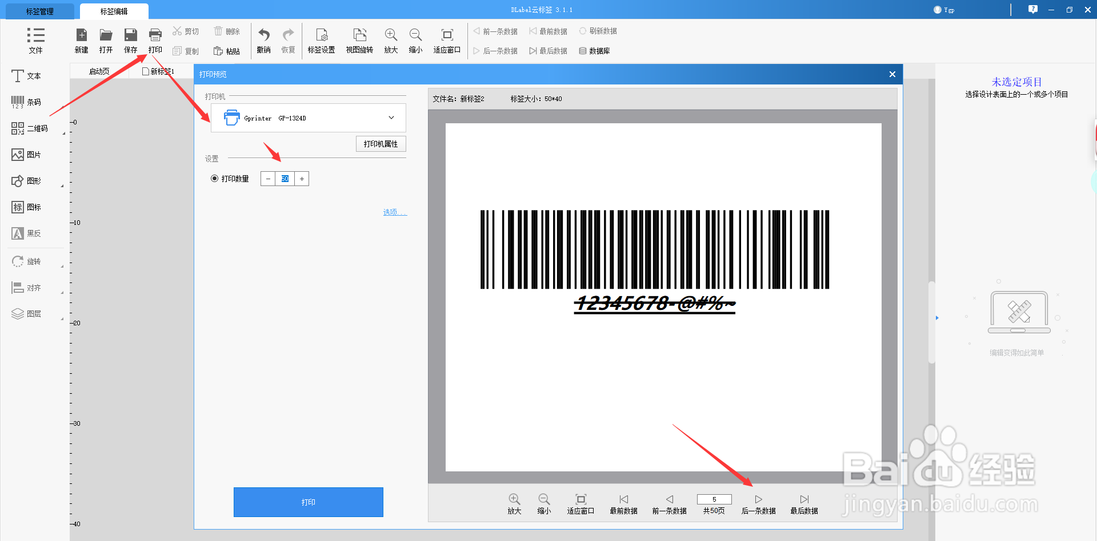Open the 选项 link
The image size is (1097, 541).
pos(394,212)
